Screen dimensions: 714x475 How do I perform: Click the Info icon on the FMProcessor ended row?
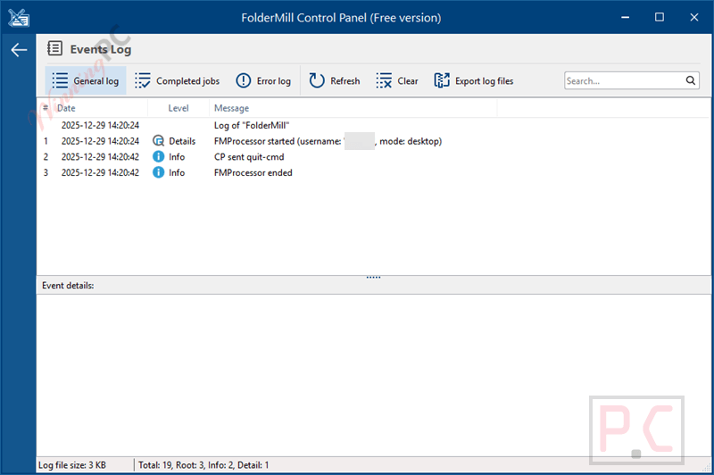click(158, 172)
